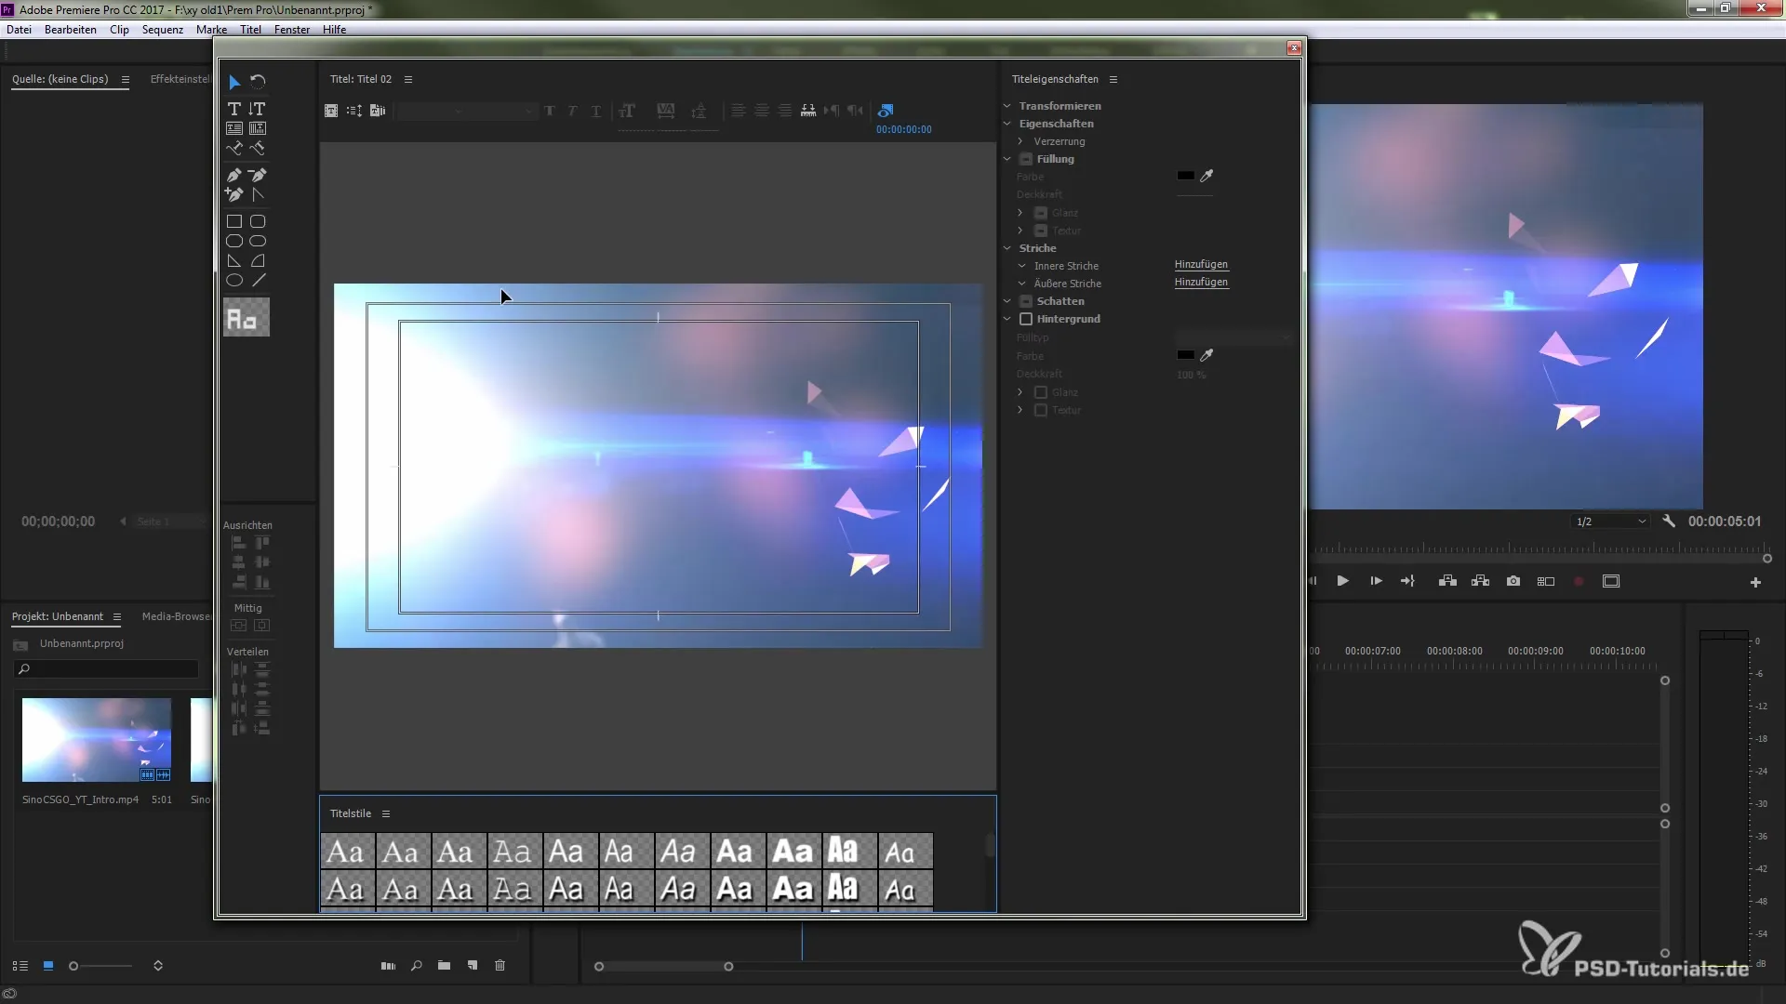Viewport: 1786px width, 1004px height.
Task: Open the Fenster menu
Action: click(x=292, y=30)
